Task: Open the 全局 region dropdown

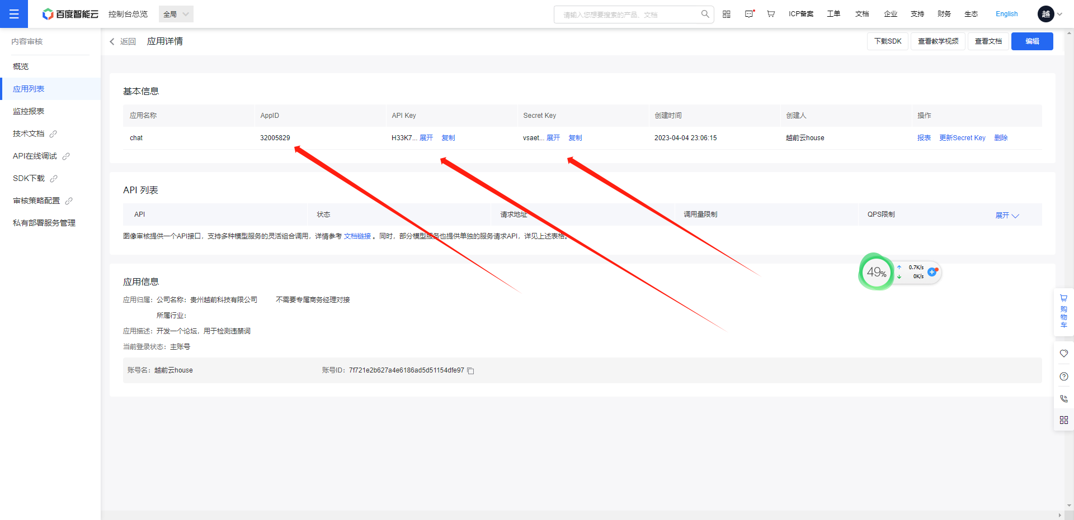Action: click(x=176, y=14)
